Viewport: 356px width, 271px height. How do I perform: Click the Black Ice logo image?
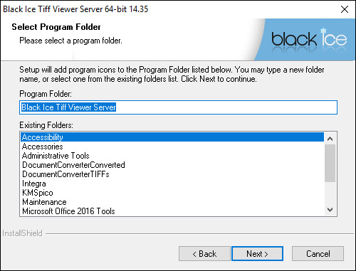308,40
